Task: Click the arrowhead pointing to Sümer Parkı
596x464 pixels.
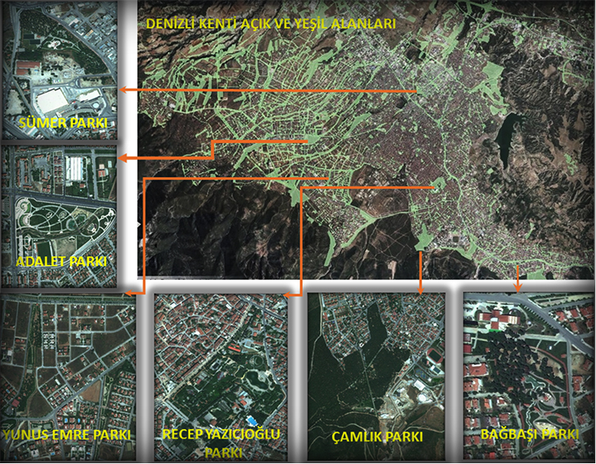Action: [x=124, y=90]
